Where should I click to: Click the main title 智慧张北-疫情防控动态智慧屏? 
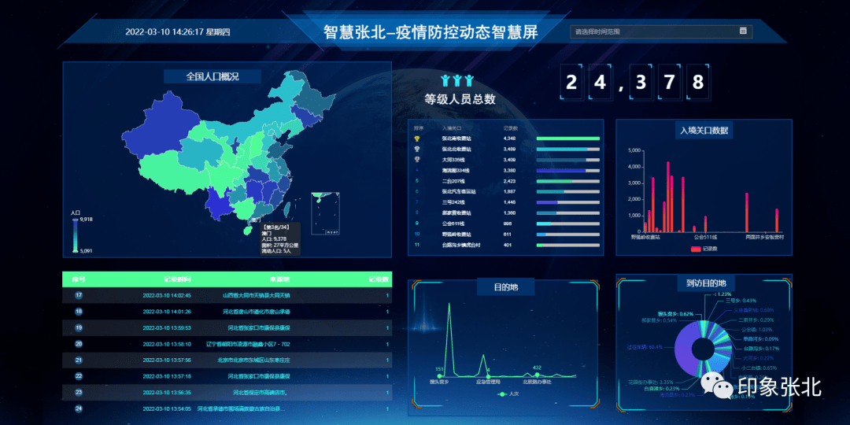pos(431,32)
